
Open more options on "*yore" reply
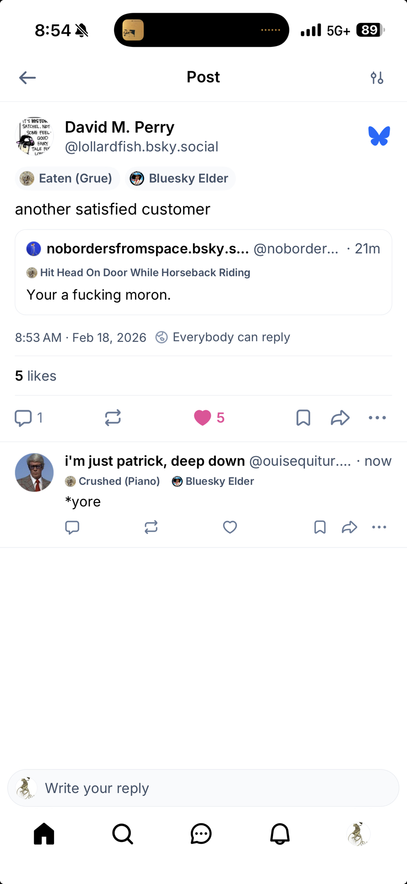pos(379,527)
